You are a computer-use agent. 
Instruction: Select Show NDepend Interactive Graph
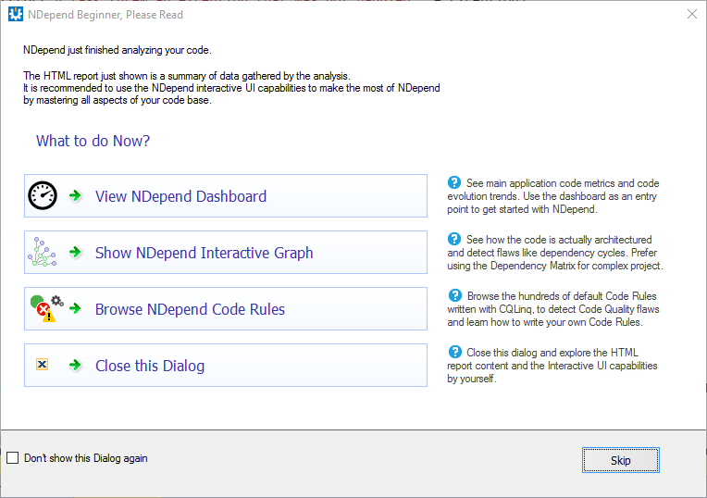point(226,252)
